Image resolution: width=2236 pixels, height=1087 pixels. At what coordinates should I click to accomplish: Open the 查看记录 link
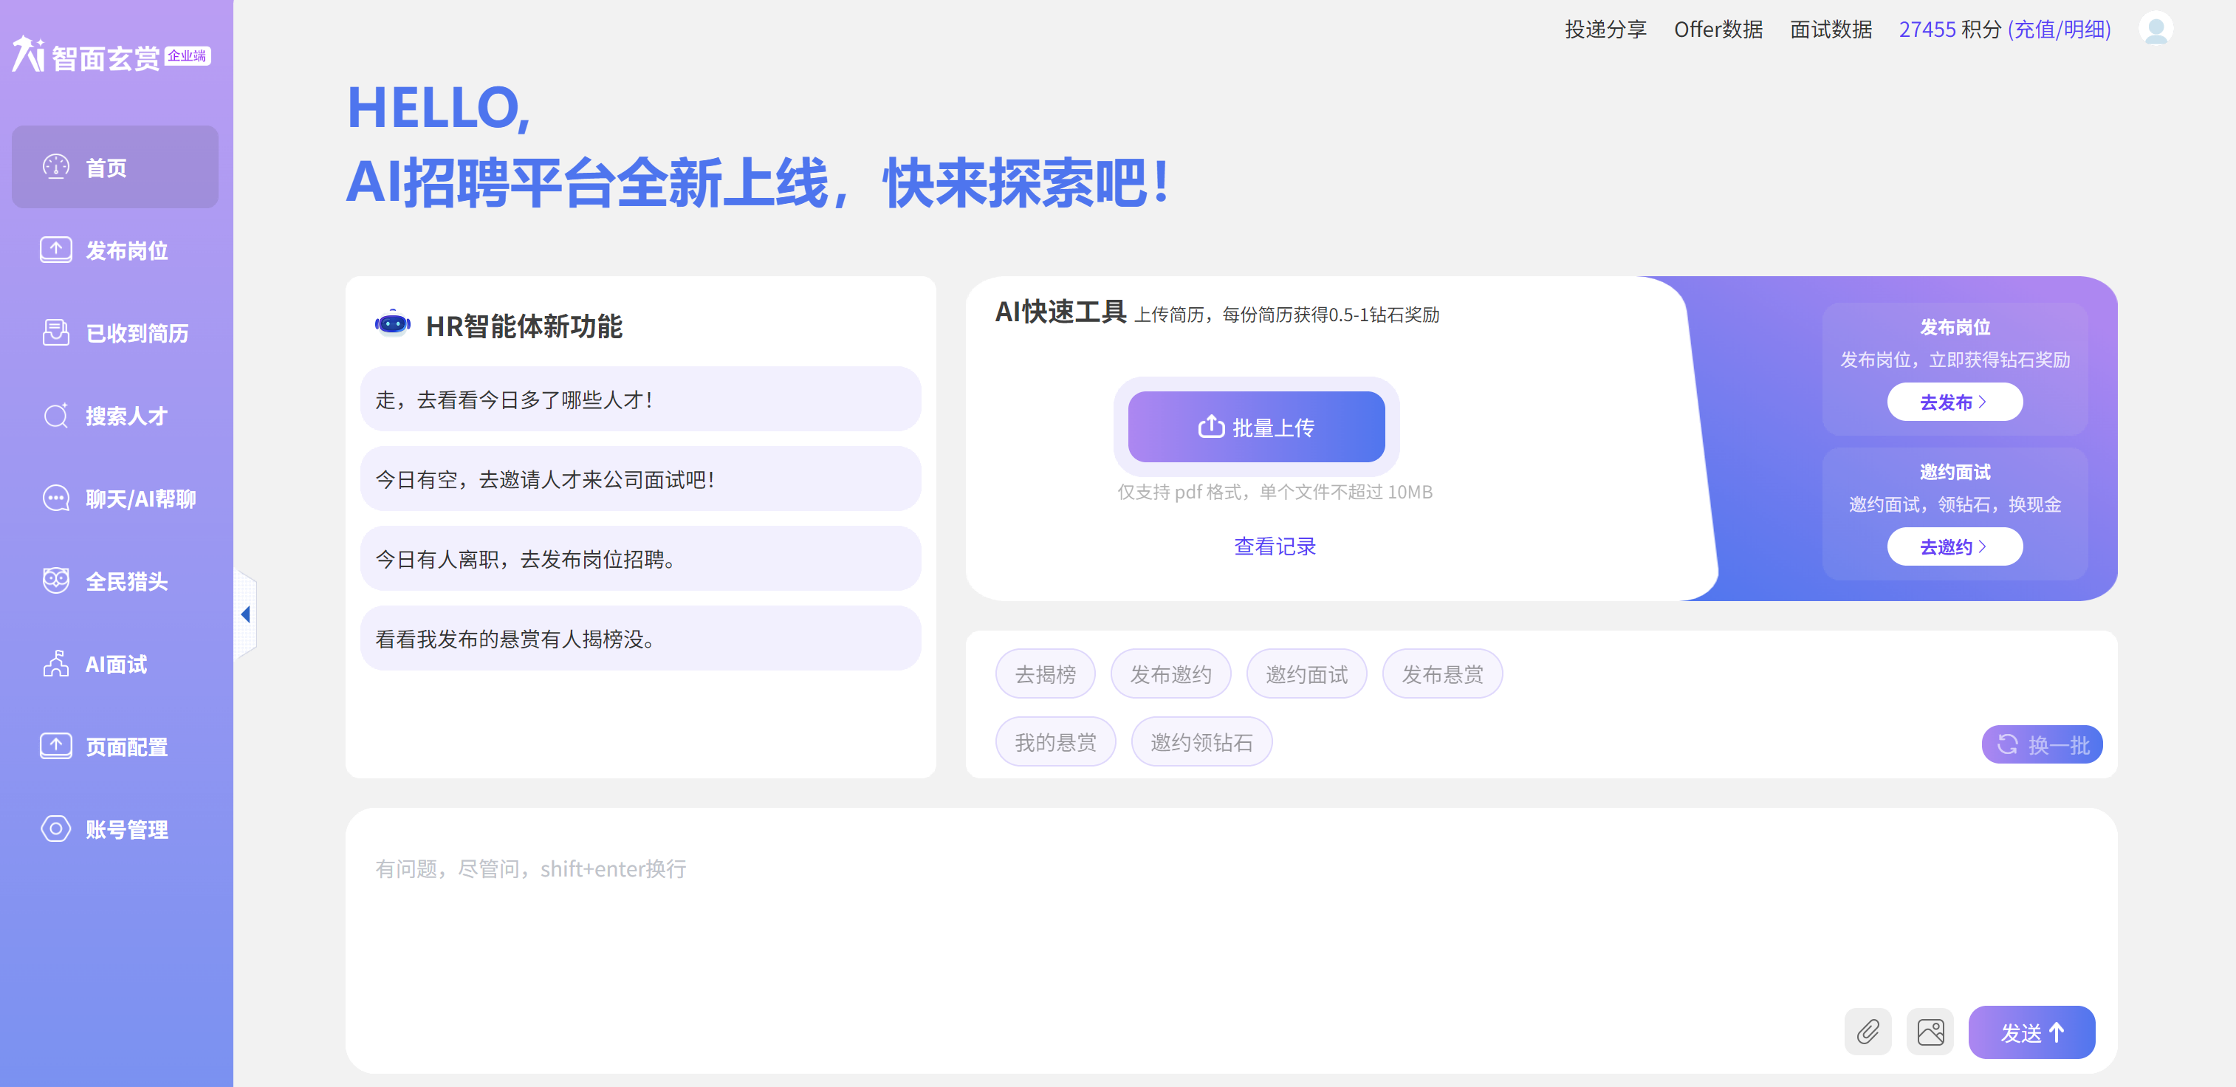[x=1275, y=546]
